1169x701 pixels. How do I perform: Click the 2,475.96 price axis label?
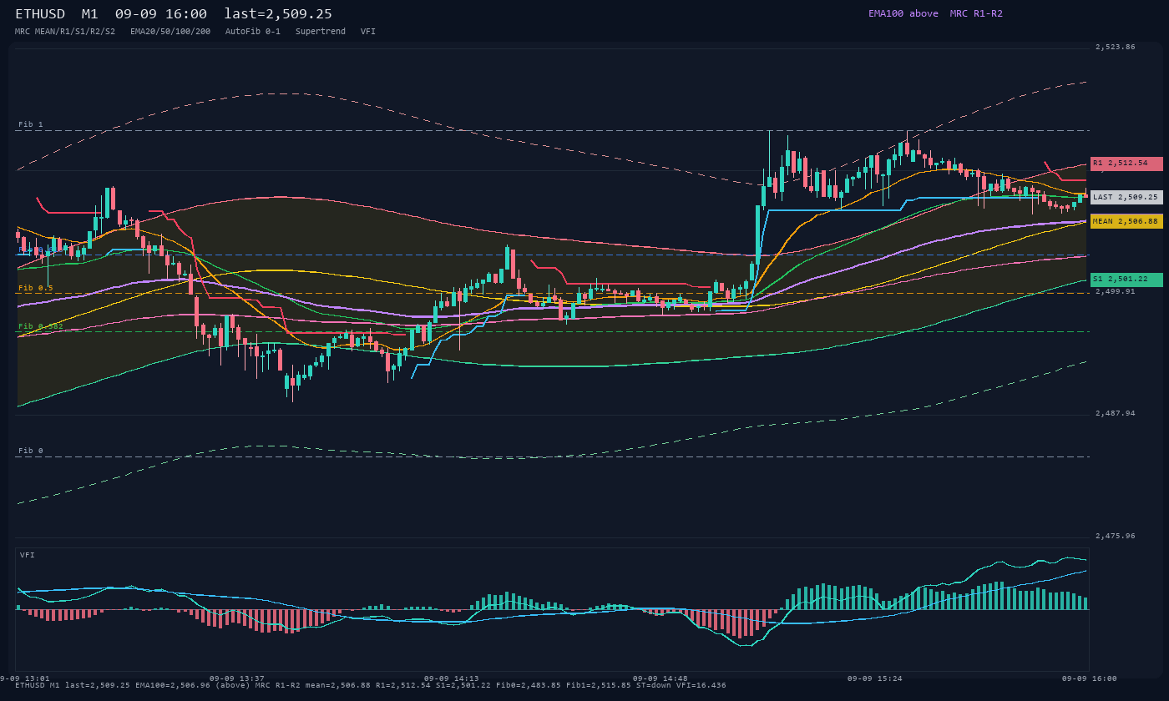tap(1116, 536)
